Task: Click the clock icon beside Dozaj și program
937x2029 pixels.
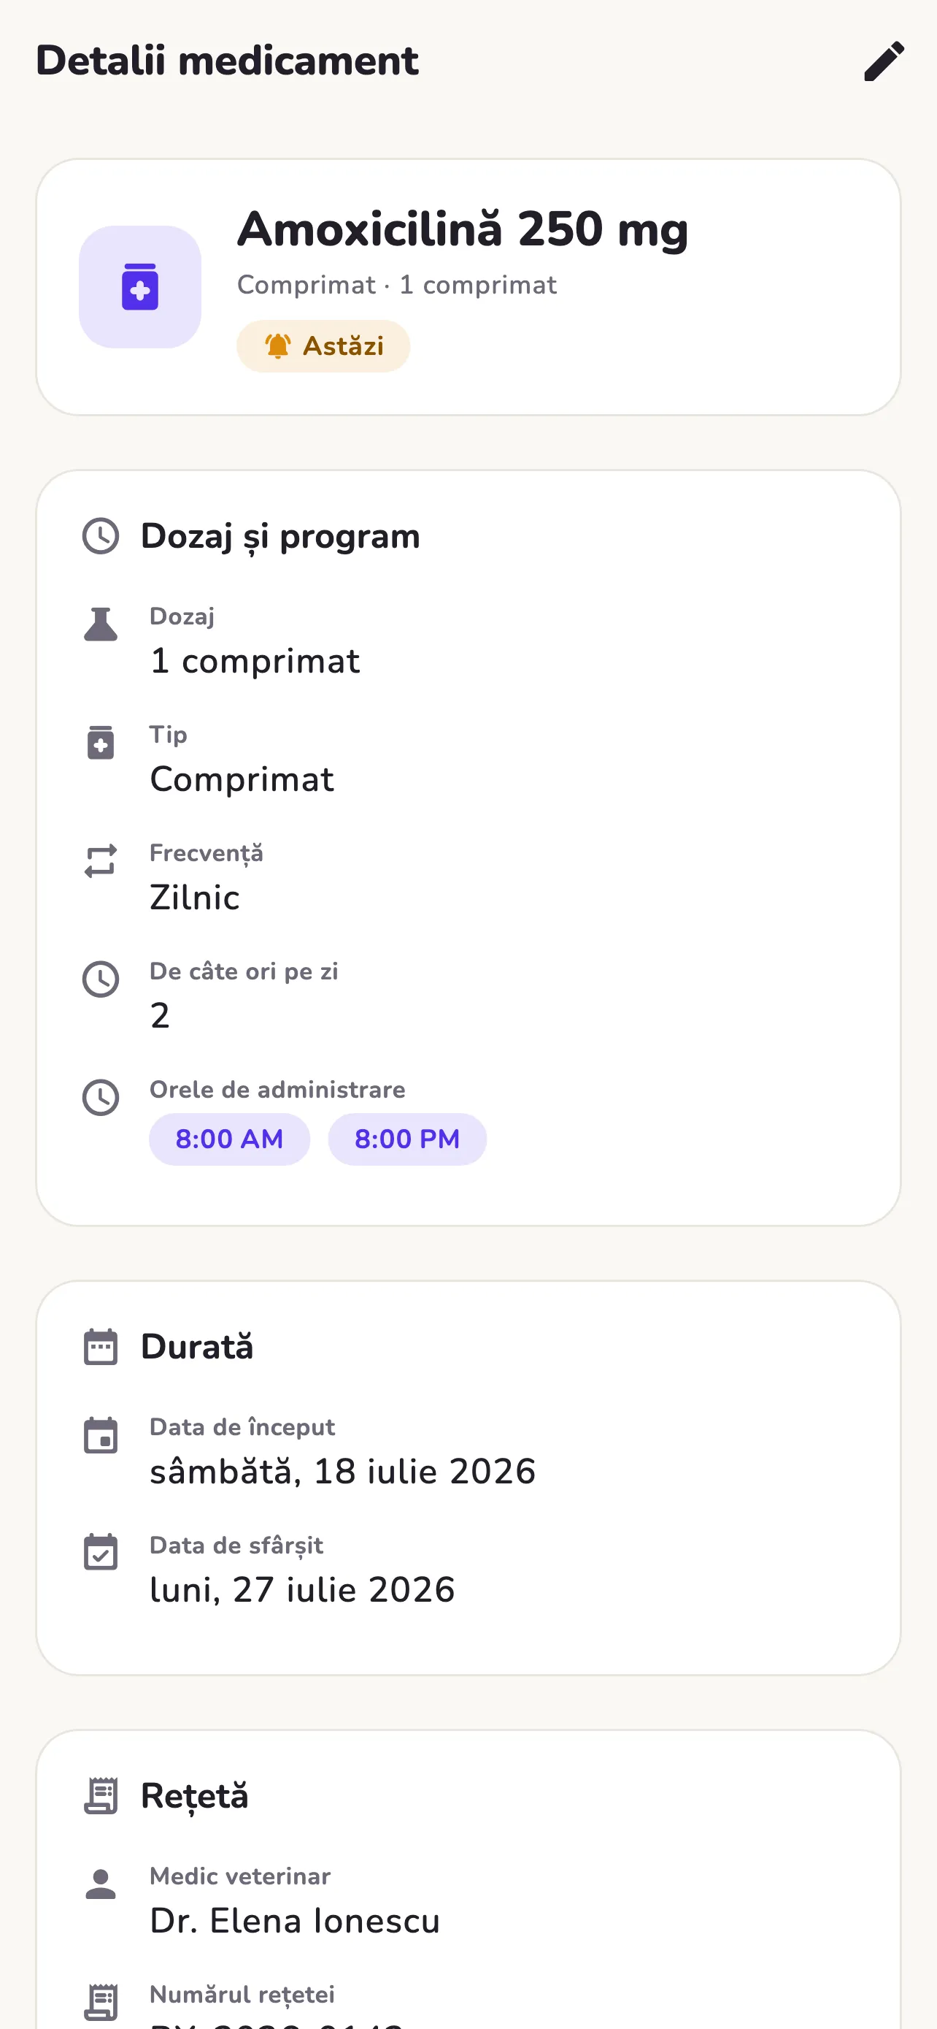Action: 101,536
